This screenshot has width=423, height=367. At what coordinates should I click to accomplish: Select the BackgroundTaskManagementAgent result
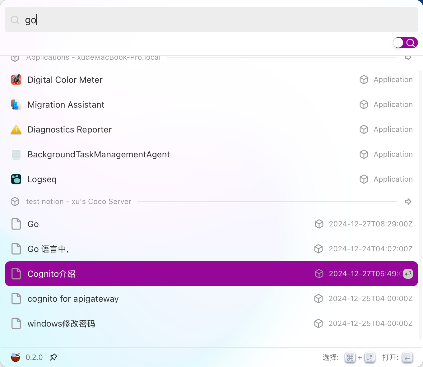[x=211, y=154]
